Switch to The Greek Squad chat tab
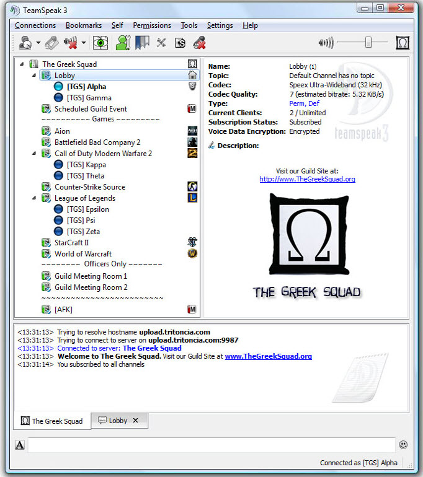Image resolution: width=423 pixels, height=477 pixels. point(52,421)
